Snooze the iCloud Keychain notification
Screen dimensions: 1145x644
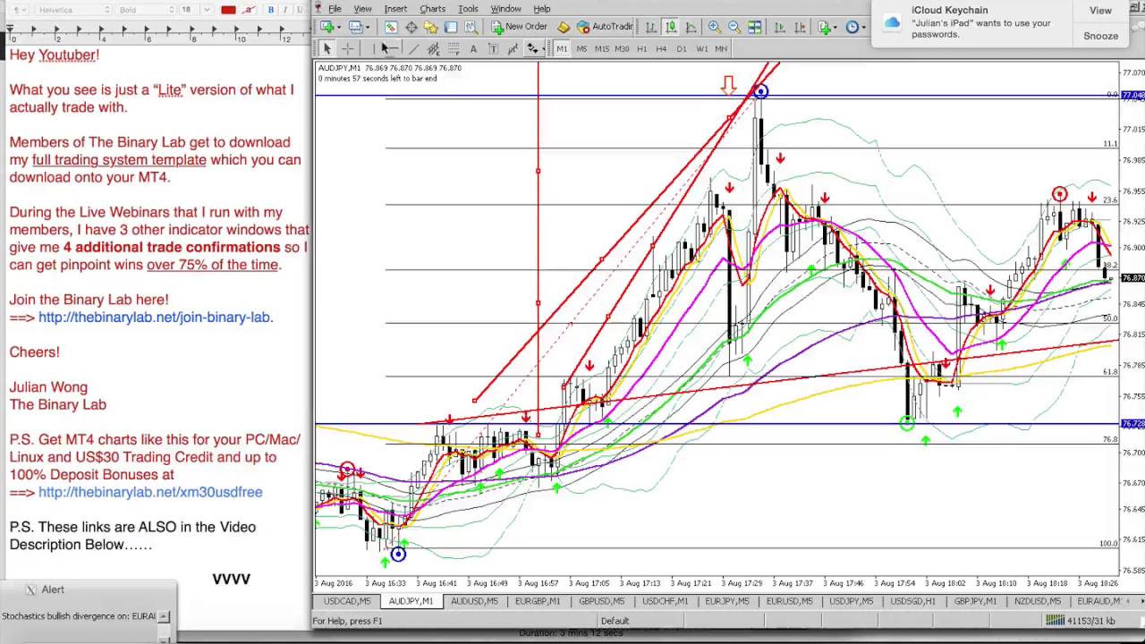(x=1100, y=36)
